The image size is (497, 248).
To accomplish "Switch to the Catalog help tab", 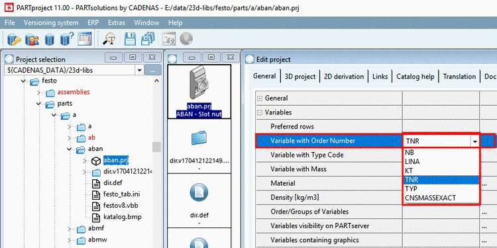I will 415,77.
